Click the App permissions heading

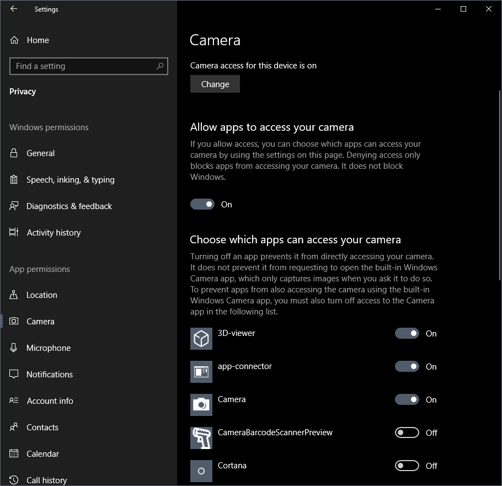(40, 269)
